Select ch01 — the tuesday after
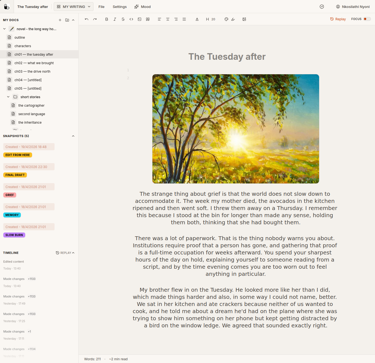 [39, 54]
